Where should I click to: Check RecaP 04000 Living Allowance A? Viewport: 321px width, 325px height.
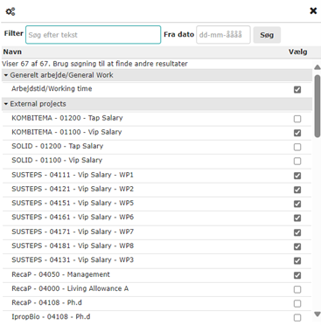[297, 289]
